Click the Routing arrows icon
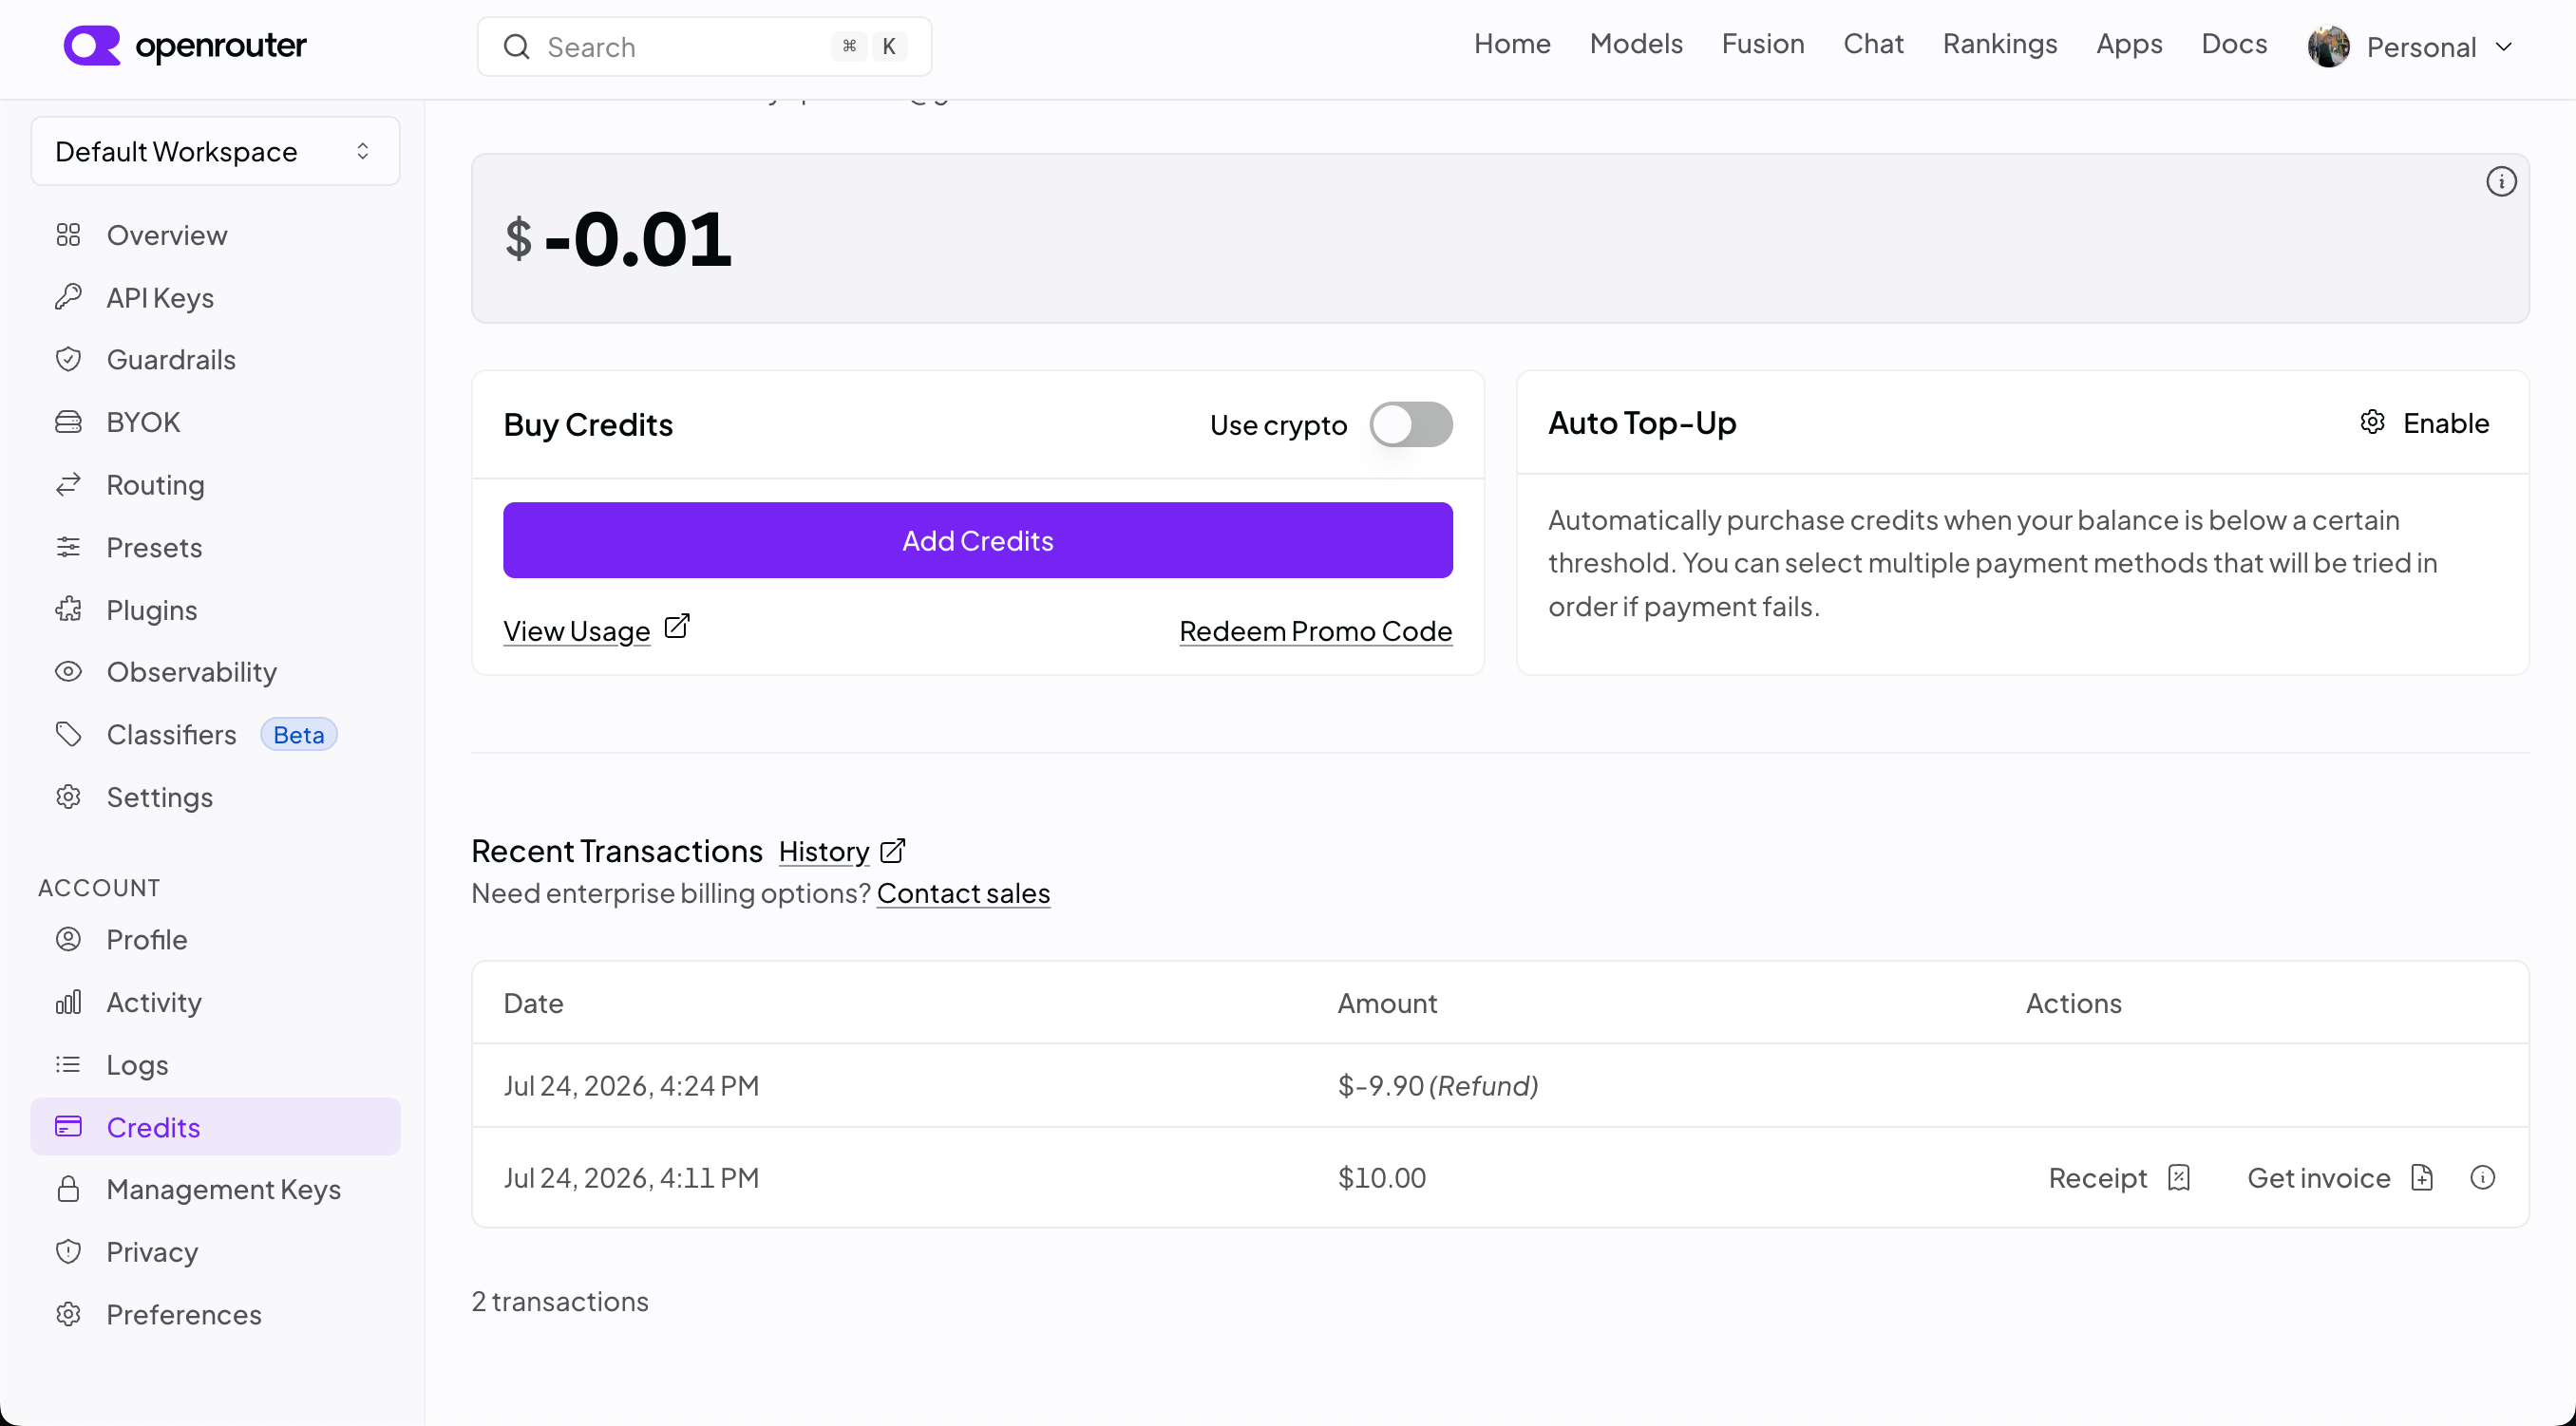The height and width of the screenshot is (1426, 2576). [68, 484]
